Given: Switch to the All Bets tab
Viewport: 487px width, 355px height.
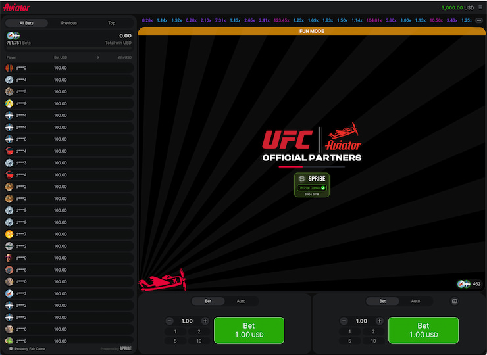Looking at the screenshot, I should pos(26,23).
